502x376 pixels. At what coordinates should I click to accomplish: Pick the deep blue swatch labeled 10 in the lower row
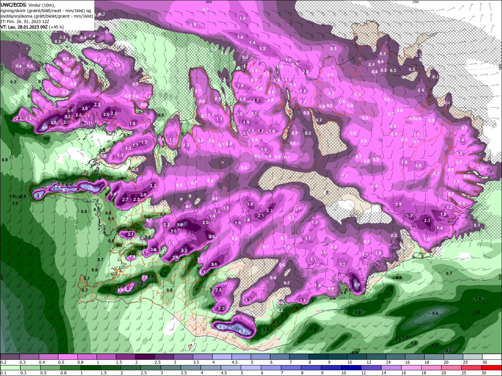(351, 368)
